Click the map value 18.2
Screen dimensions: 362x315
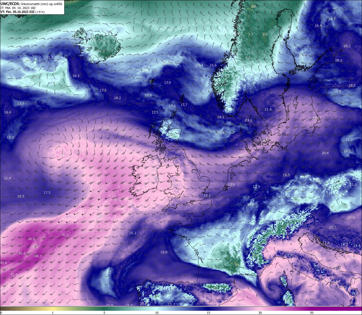tap(117, 98)
